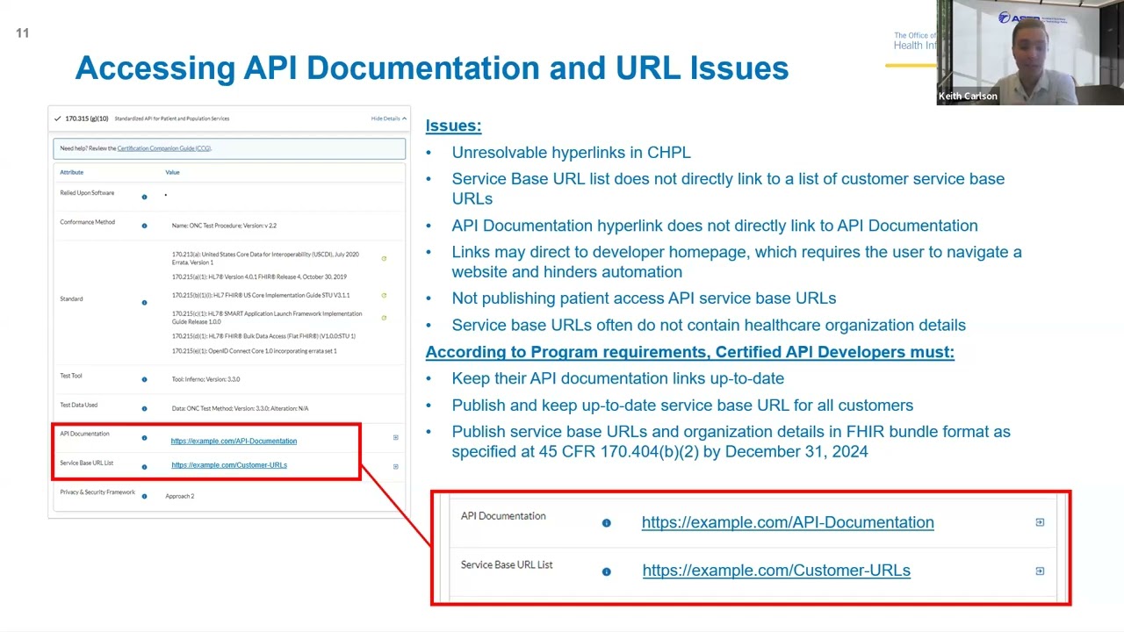Click small table's external-link icon on API Documentation row
Viewport: 1124px width, 632px height.
[395, 437]
